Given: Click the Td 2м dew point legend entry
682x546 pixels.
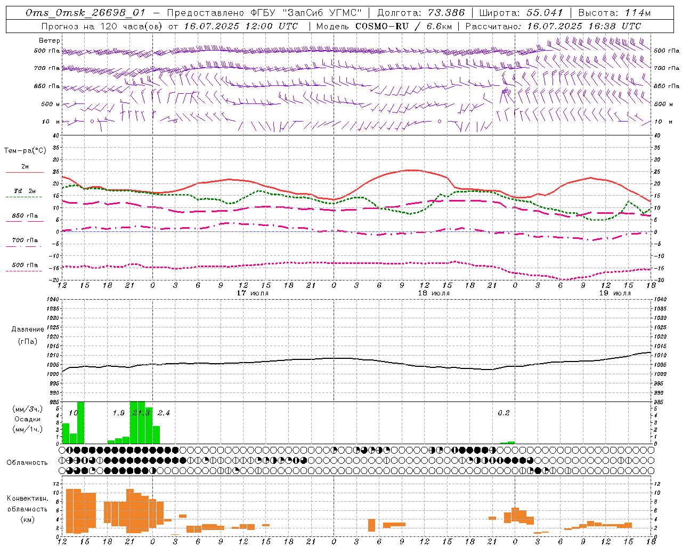Looking at the screenshot, I should 25,194.
